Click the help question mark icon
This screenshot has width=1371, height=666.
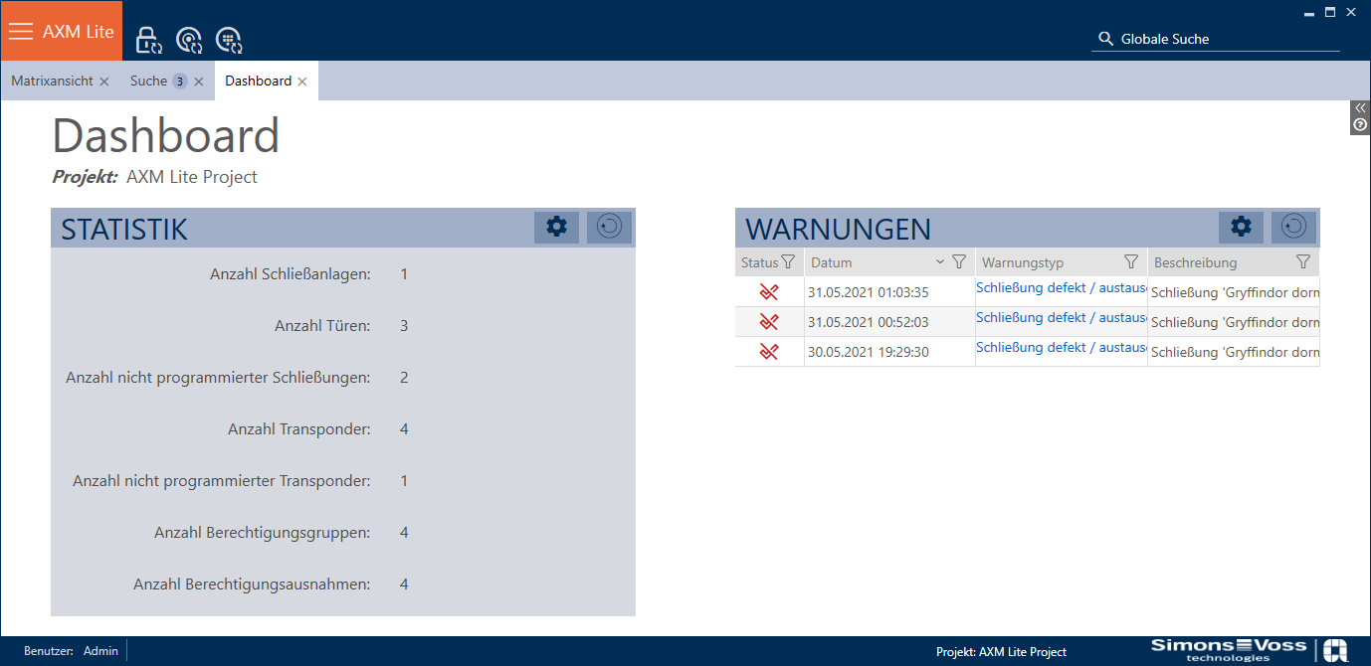click(x=1360, y=125)
